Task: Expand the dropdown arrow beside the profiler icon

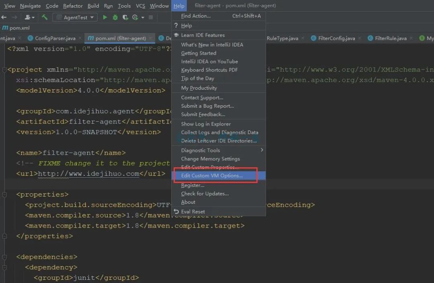Action: pyautogui.click(x=143, y=17)
